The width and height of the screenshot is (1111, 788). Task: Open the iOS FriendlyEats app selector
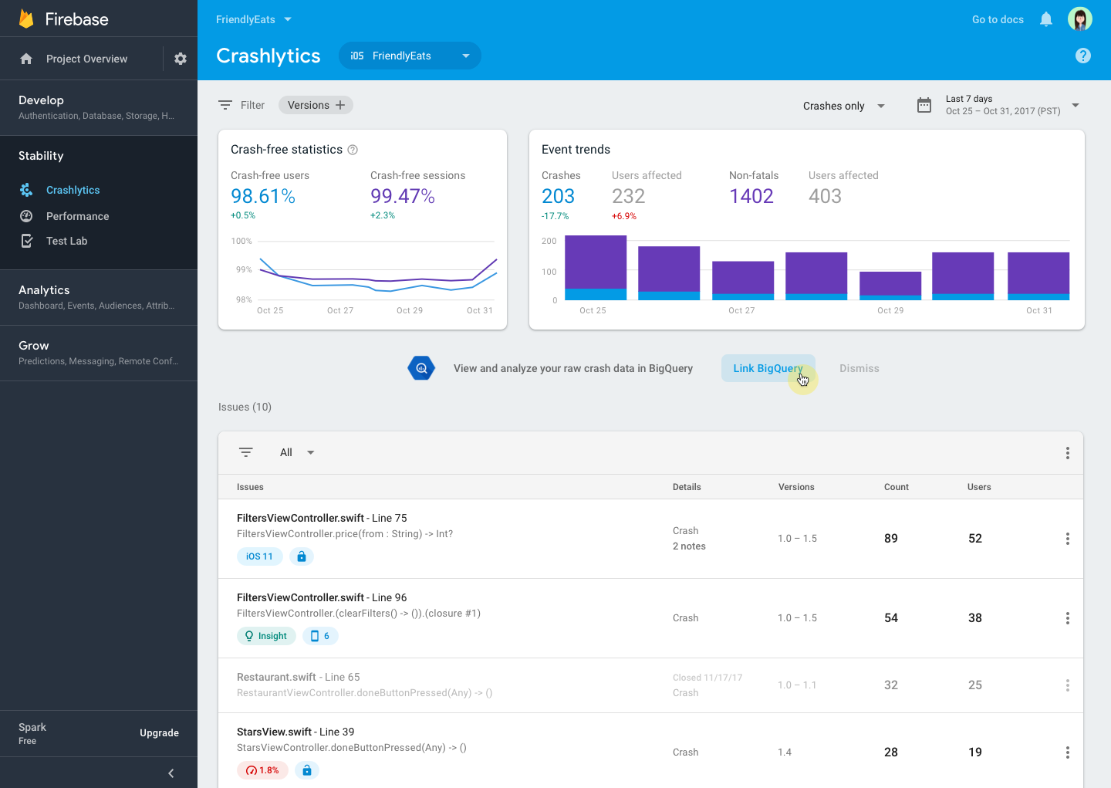tap(410, 56)
